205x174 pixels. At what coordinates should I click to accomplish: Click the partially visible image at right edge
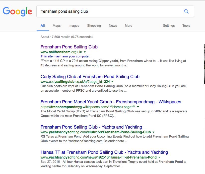(204, 64)
